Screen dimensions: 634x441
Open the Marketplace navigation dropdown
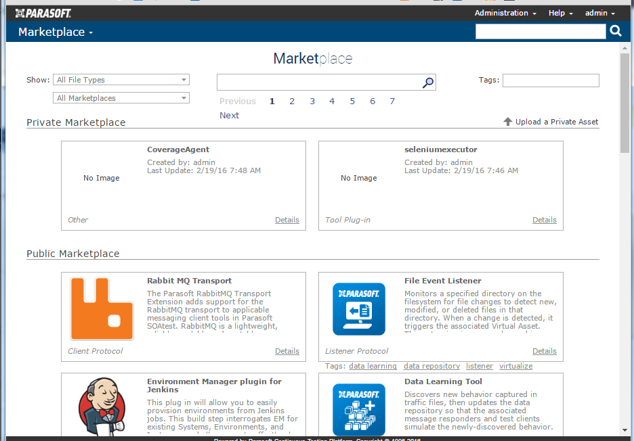tap(56, 32)
